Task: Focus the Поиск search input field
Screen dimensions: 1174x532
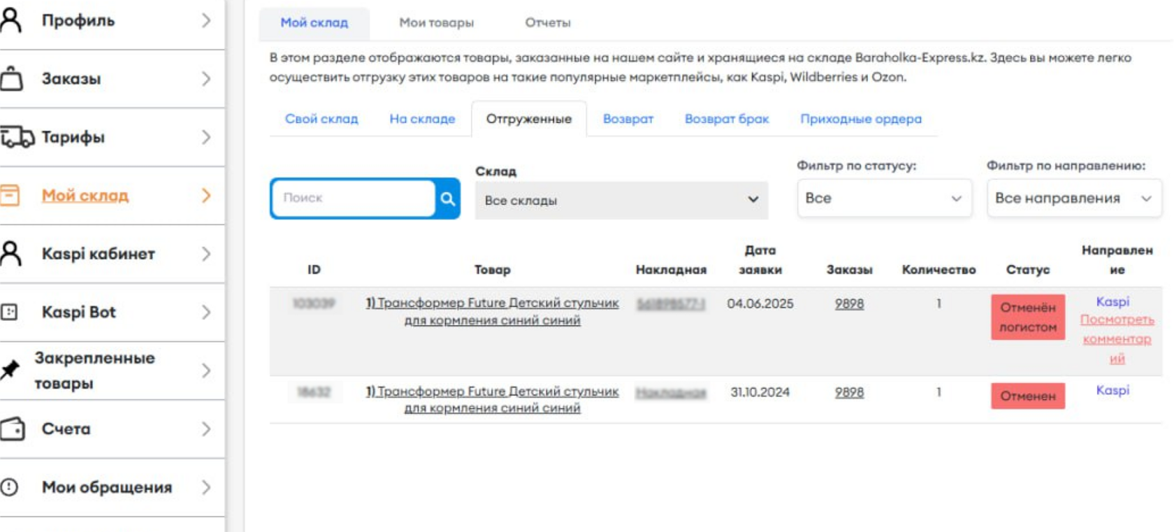Action: [x=353, y=199]
